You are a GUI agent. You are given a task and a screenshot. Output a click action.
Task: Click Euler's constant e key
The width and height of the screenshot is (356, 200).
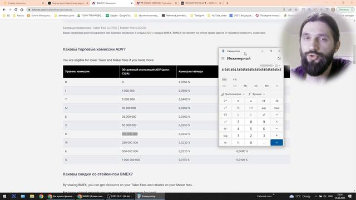(251, 101)
